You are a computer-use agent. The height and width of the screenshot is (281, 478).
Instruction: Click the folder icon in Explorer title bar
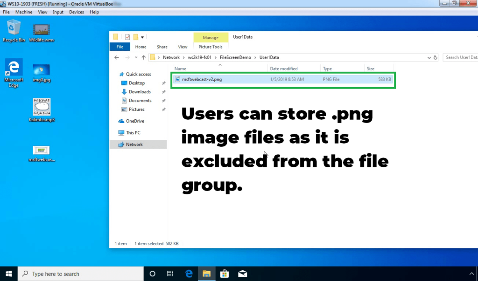(x=116, y=37)
